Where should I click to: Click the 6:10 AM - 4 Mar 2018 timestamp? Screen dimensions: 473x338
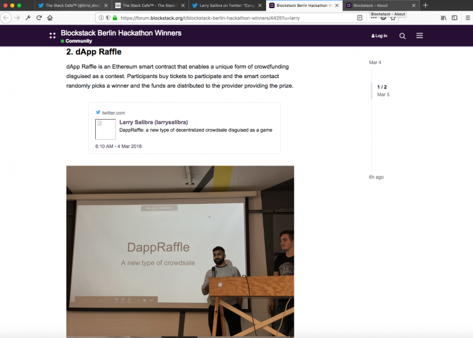coord(119,146)
